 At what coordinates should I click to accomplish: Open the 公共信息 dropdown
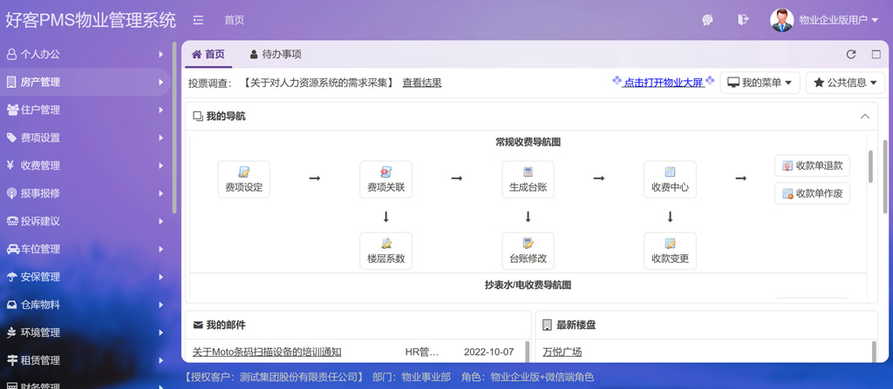[x=845, y=83]
